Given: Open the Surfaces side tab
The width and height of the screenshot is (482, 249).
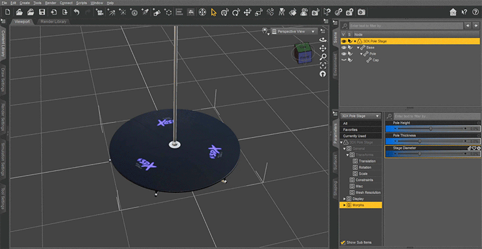Looking at the screenshot, I should 336,162.
